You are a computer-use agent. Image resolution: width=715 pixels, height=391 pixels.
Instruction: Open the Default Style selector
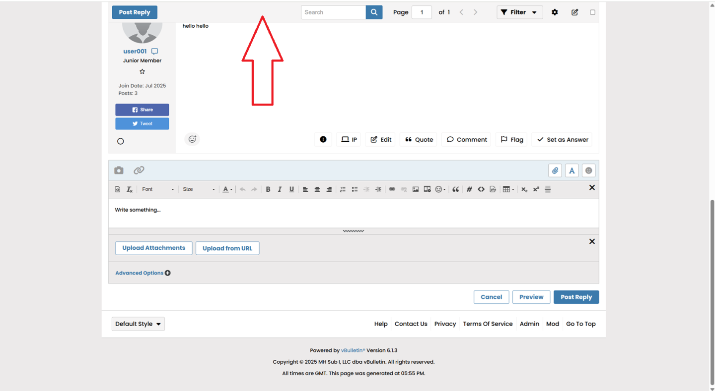[138, 324]
